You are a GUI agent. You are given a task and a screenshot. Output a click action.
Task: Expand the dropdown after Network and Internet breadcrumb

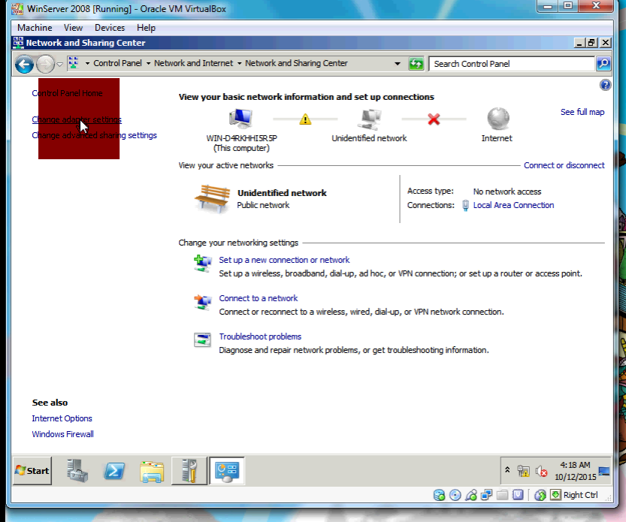click(239, 63)
